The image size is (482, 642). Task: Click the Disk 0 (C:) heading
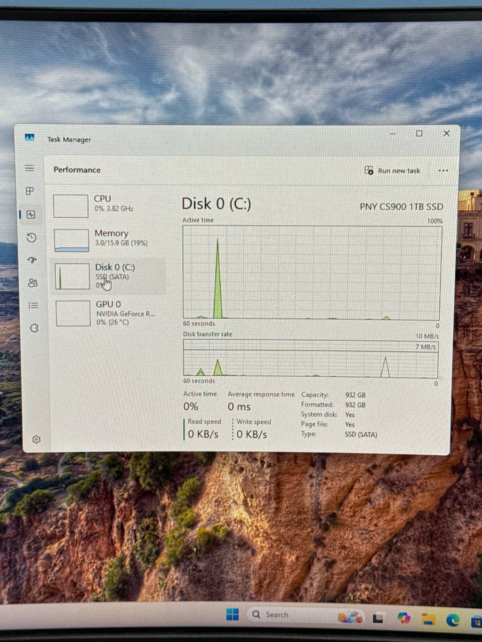coord(217,204)
